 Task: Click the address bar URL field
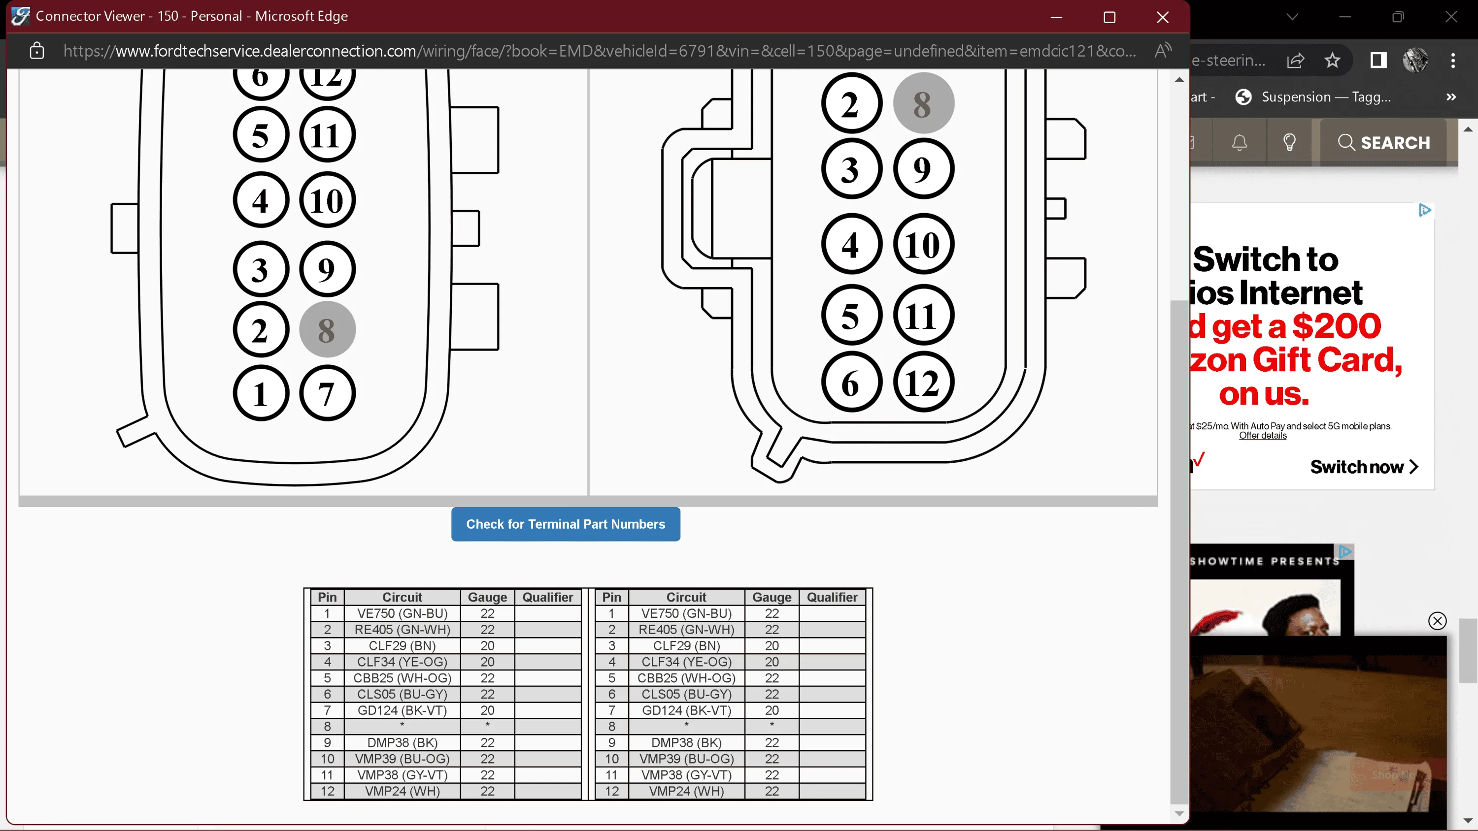click(x=600, y=51)
